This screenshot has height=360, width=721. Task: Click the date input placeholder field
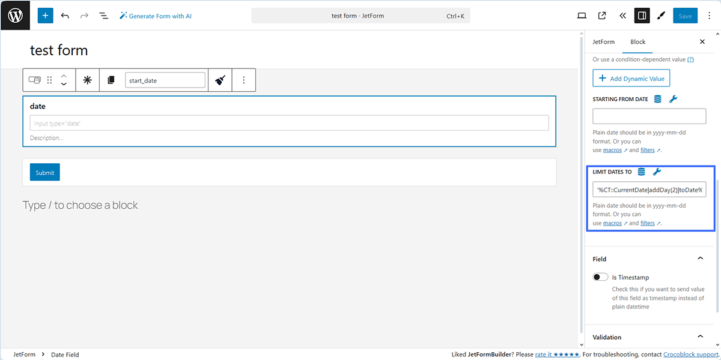[289, 123]
